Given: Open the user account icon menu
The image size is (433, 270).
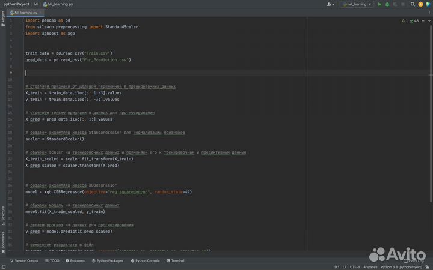Looking at the screenshot, I should click(330, 4).
